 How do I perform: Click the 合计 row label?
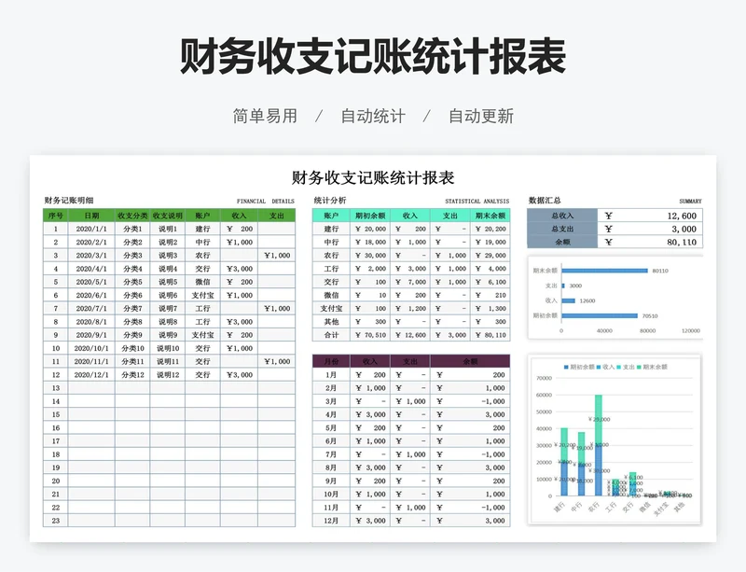pyautogui.click(x=331, y=335)
